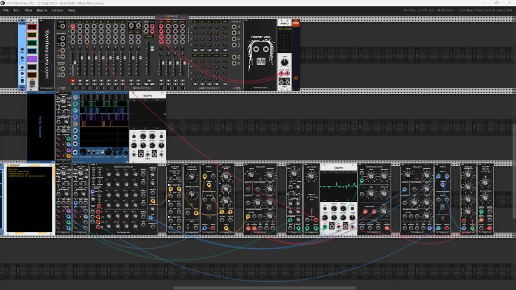
Task: Toggle the Lock button on Palette module
Action: pos(32,83)
